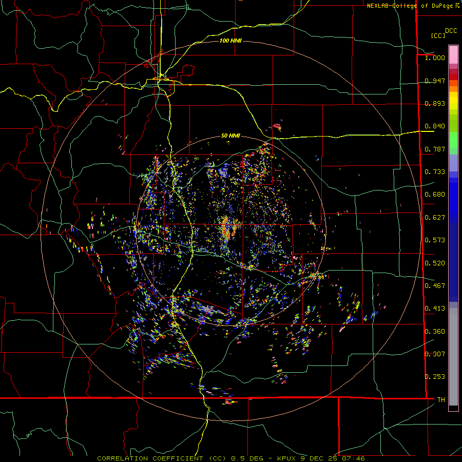
Task: Click the 0.787 scale value
Action: point(435,149)
